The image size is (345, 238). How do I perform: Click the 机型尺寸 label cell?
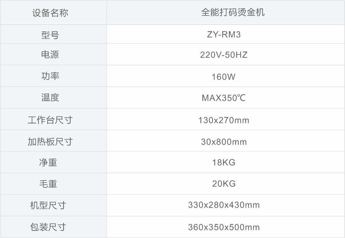pos(48,205)
